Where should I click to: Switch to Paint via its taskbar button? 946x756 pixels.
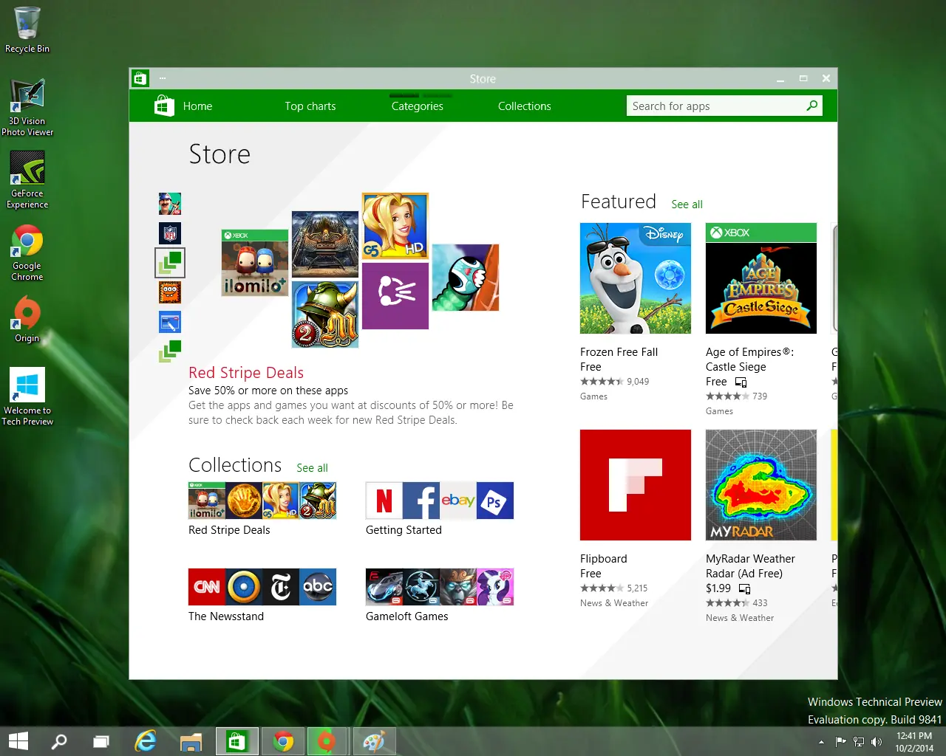(375, 741)
